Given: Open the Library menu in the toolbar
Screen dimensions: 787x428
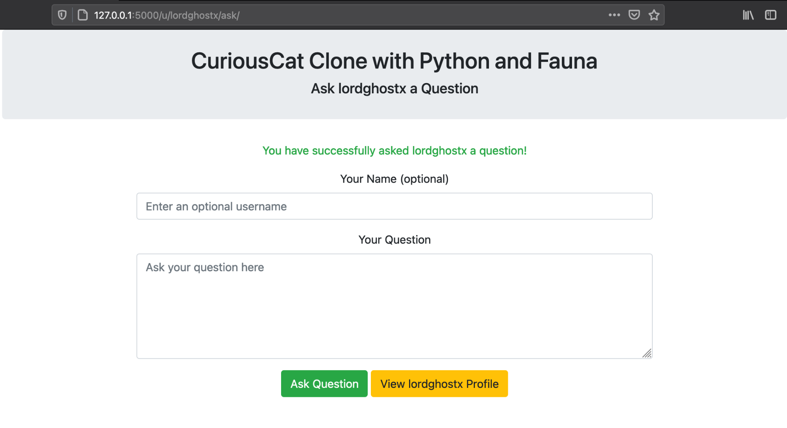Looking at the screenshot, I should 748,15.
